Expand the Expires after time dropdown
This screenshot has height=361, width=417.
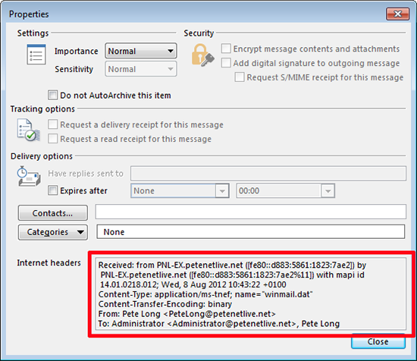(x=285, y=191)
